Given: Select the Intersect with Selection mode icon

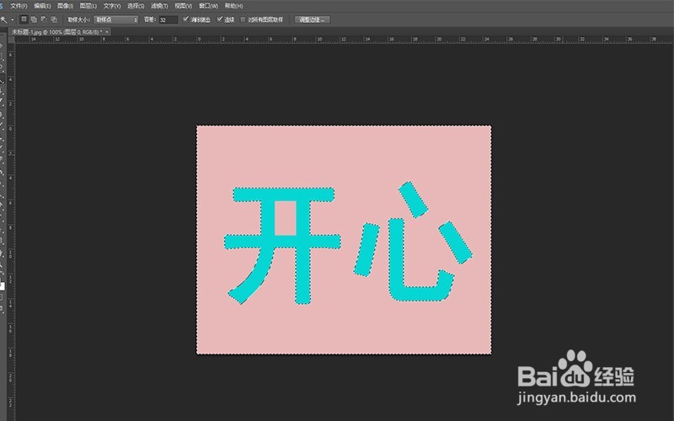Looking at the screenshot, I should point(54,19).
